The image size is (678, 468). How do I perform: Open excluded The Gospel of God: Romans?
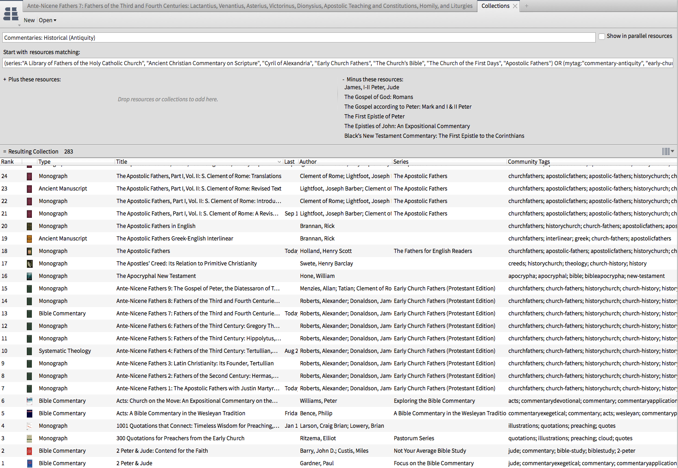pos(379,97)
